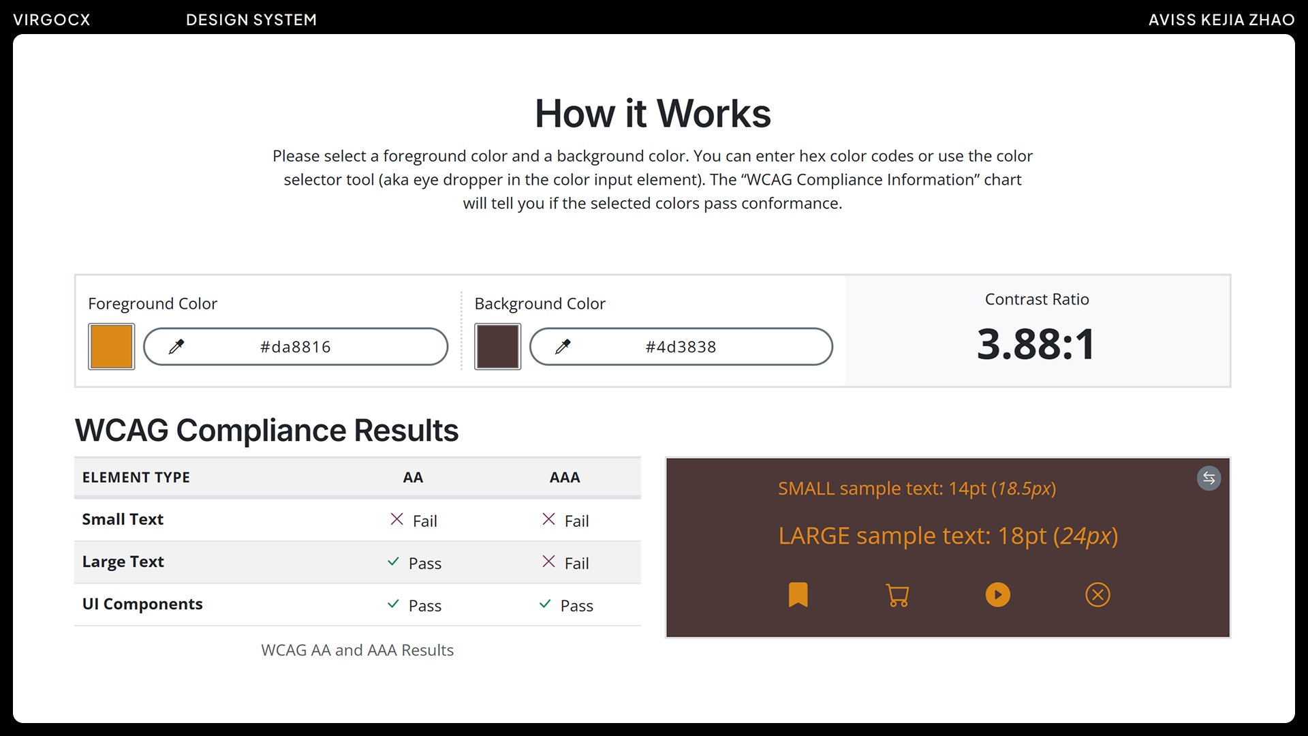Click the AAA column header

coord(565,478)
